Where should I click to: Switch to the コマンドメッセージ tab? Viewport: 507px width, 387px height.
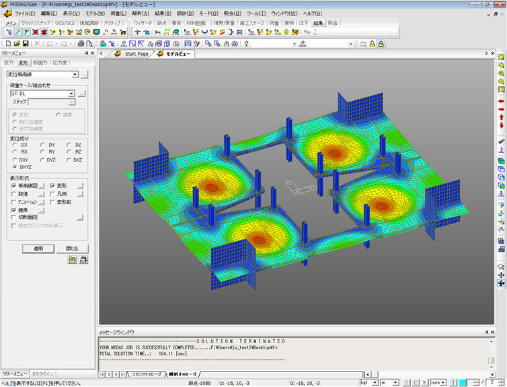[x=146, y=374]
